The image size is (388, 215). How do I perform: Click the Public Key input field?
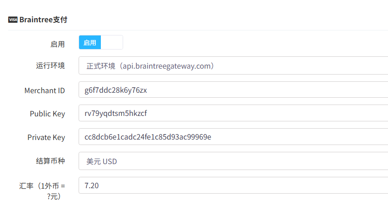pyautogui.click(x=234, y=113)
